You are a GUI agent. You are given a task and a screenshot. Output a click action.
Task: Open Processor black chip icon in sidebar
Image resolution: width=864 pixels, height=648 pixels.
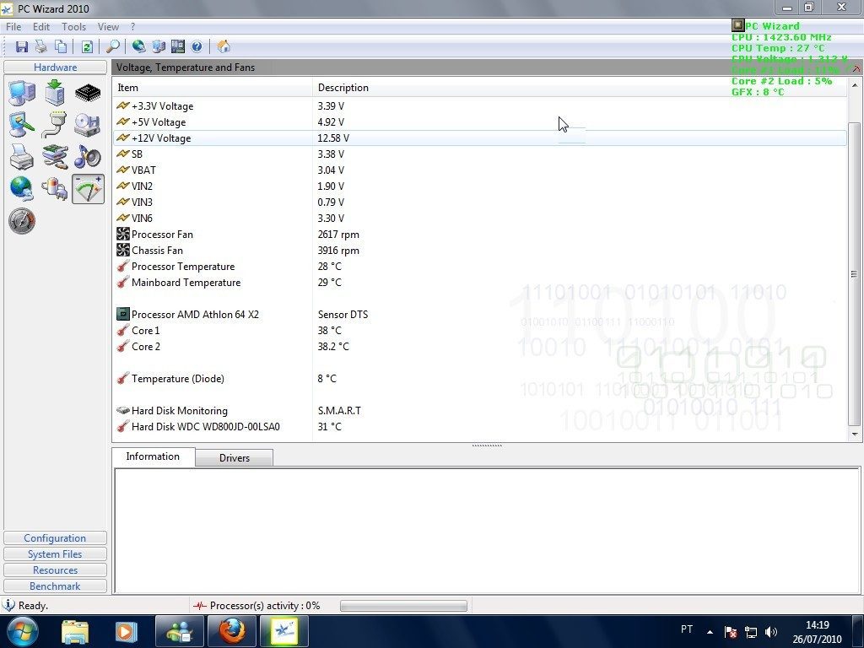(88, 93)
